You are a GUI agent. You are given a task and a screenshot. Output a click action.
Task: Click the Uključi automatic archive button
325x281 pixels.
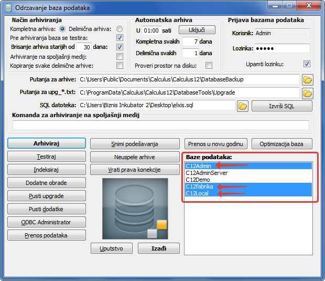tap(197, 29)
